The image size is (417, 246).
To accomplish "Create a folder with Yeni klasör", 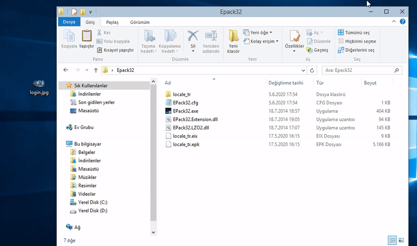I will pyautogui.click(x=233, y=41).
